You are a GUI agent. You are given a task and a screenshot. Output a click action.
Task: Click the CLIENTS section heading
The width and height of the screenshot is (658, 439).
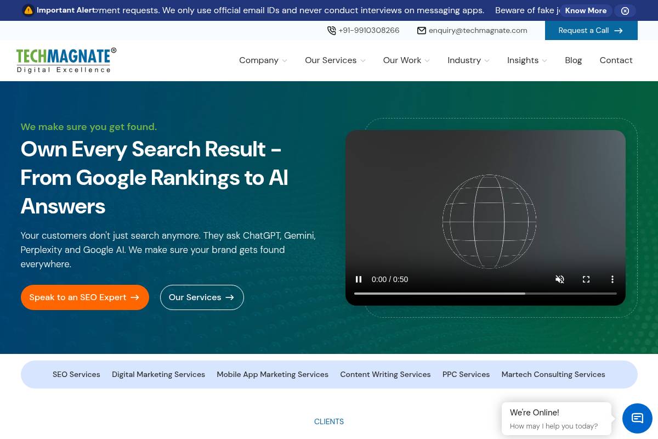(329, 421)
